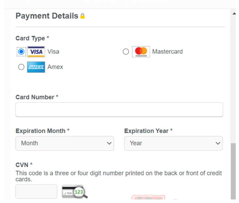The image size is (239, 203).
Task: Click the Mastercard text label
Action: click(x=167, y=52)
